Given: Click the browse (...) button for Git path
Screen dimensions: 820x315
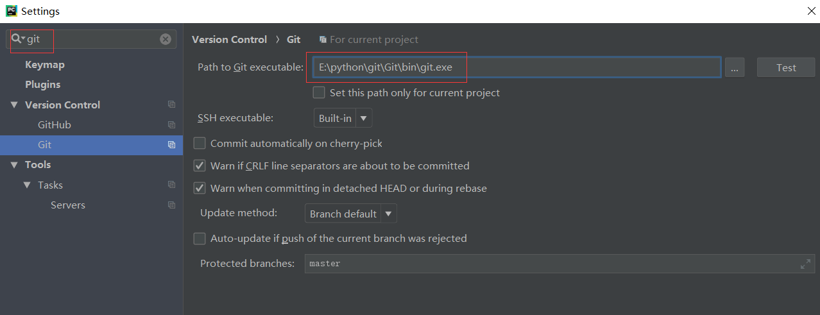Looking at the screenshot, I should point(735,68).
